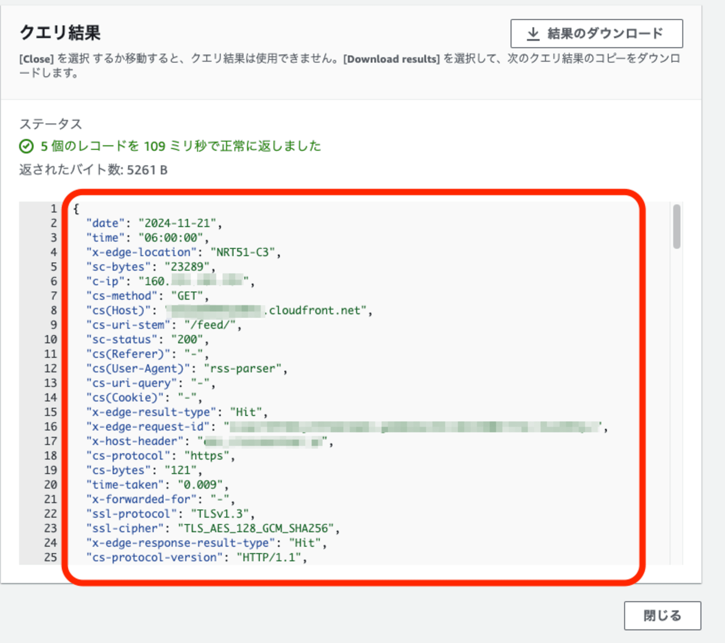Click the c-ip line
725x643 pixels.
click(170, 281)
